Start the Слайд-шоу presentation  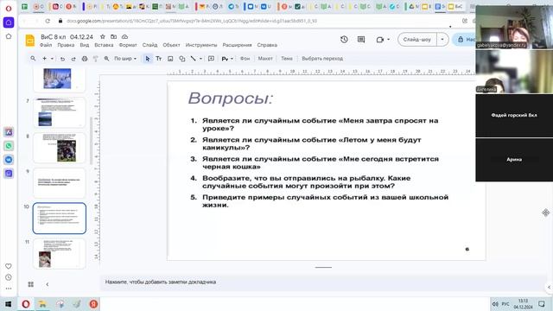point(417,40)
